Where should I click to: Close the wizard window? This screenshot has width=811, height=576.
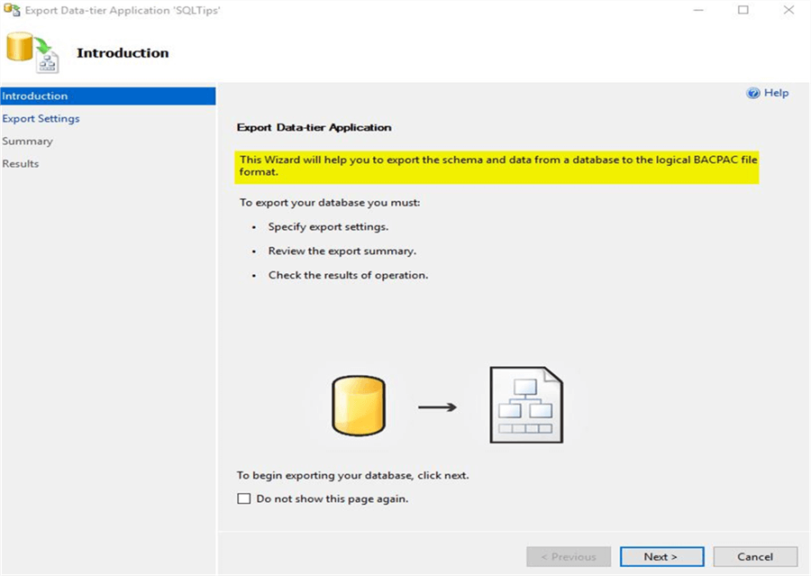tap(788, 10)
